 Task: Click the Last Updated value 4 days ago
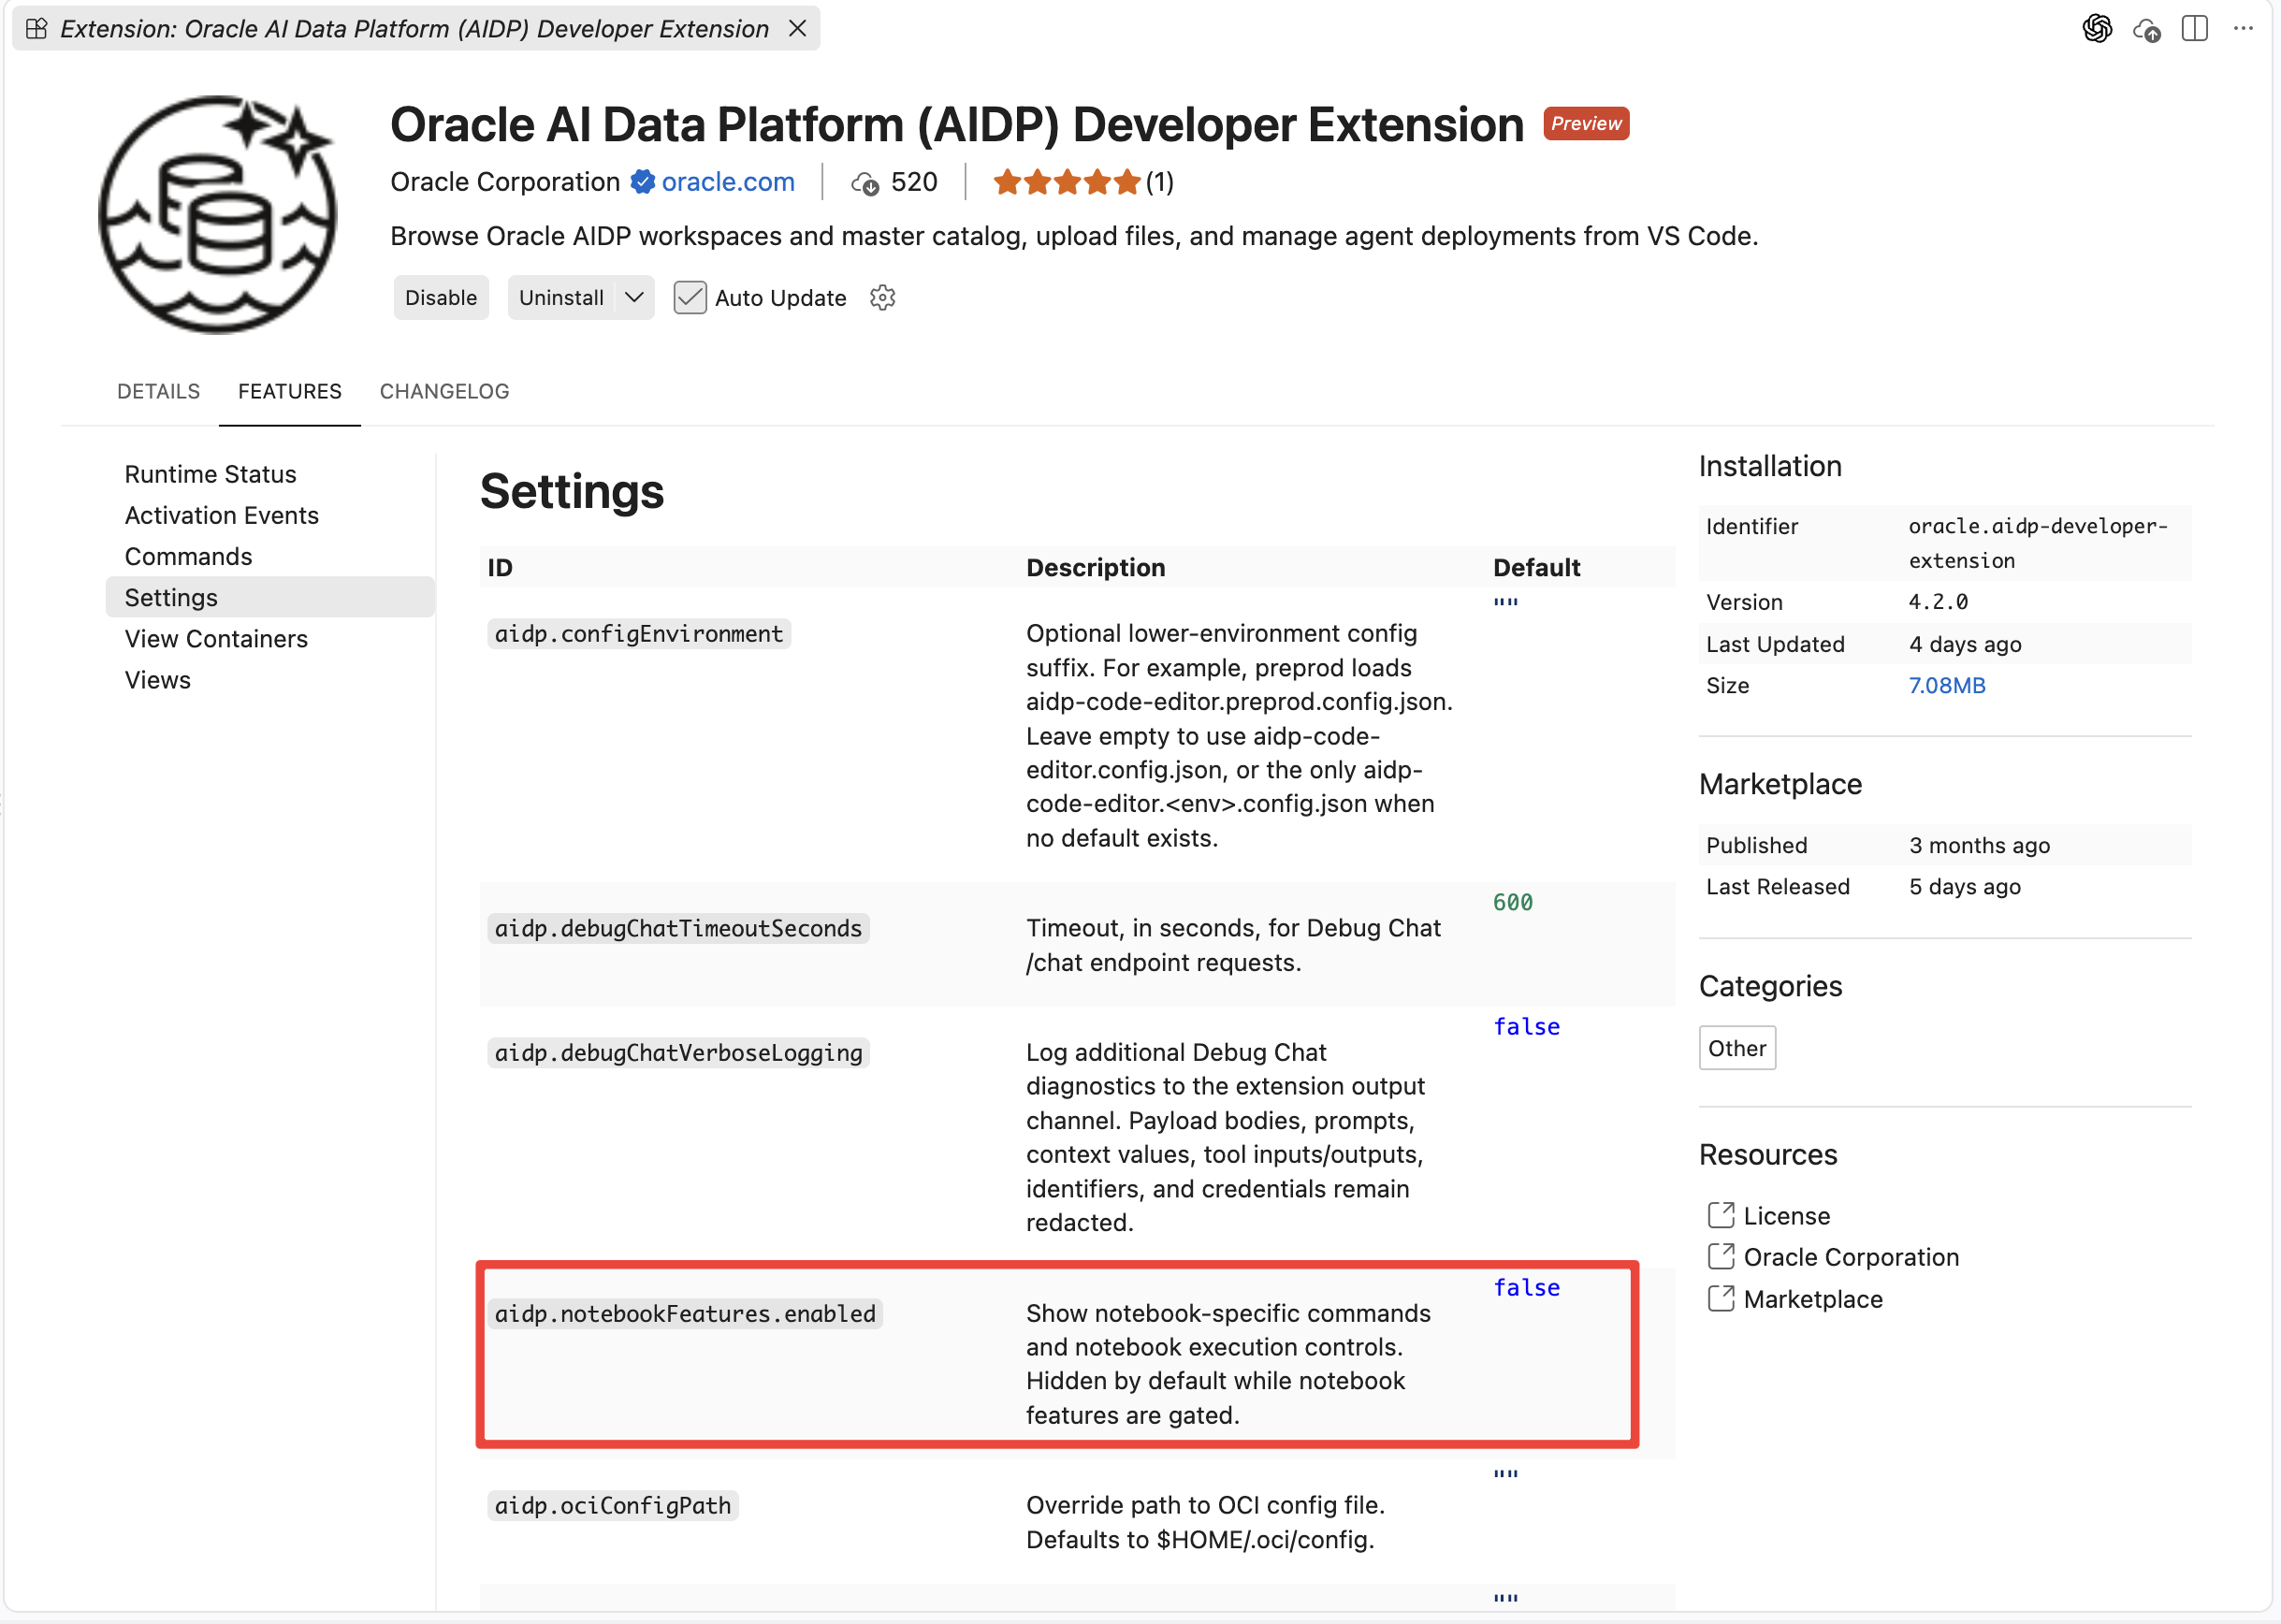(x=1964, y=644)
